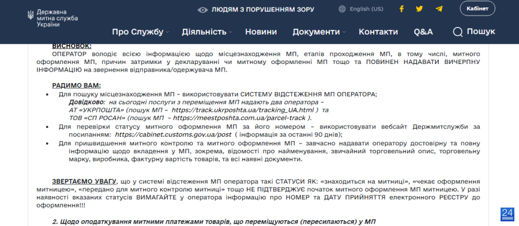This screenshot has width=519, height=226.
Task: Click the globe language icon
Action: [x=342, y=9]
